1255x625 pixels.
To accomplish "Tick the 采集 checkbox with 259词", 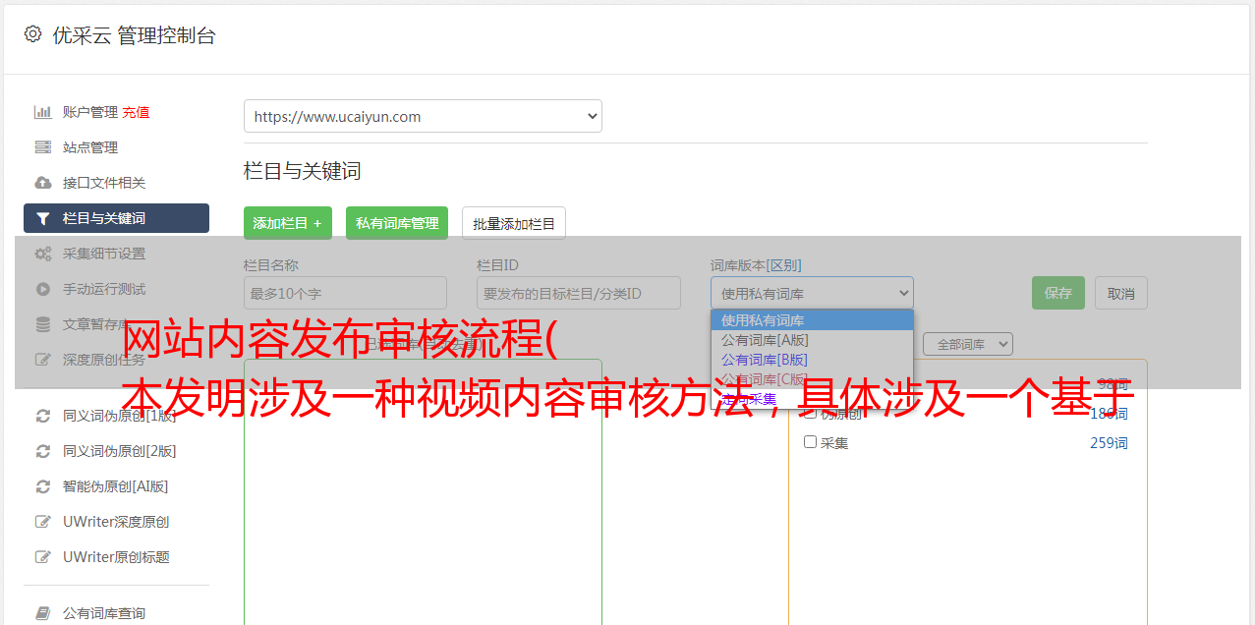I will click(811, 442).
